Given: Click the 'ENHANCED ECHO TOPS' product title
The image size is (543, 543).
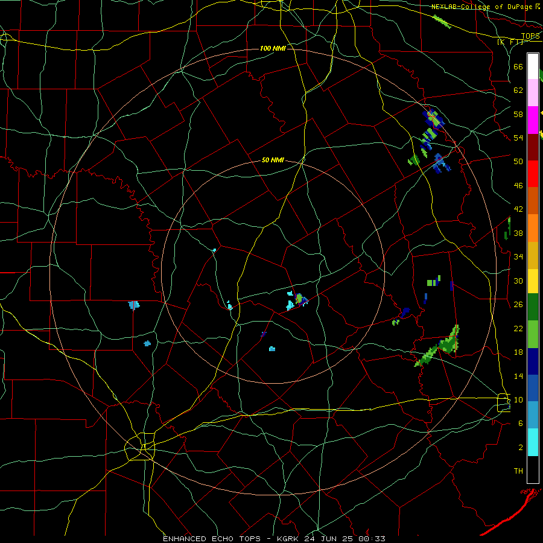Looking at the screenshot, I should click(212, 539).
